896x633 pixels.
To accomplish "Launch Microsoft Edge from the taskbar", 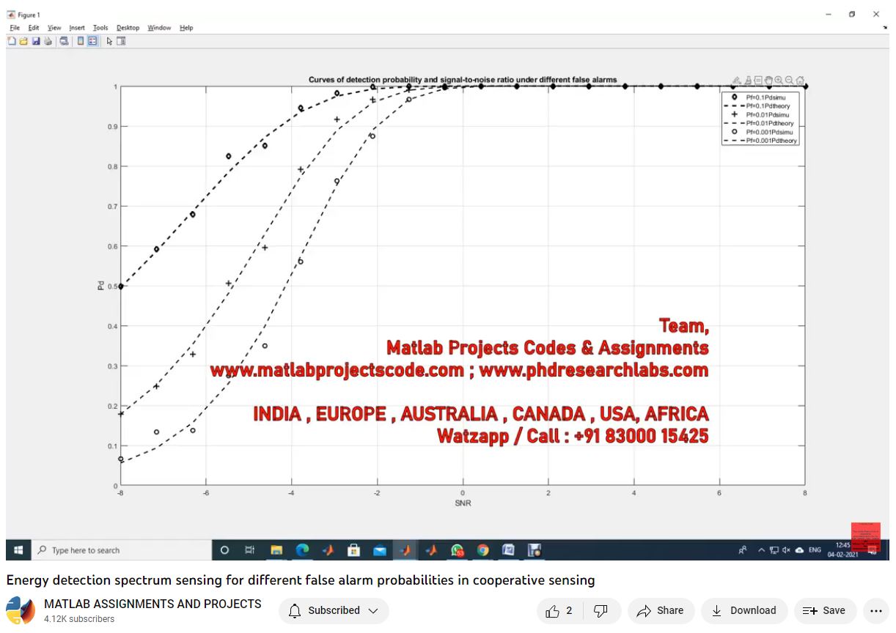I will [302, 550].
